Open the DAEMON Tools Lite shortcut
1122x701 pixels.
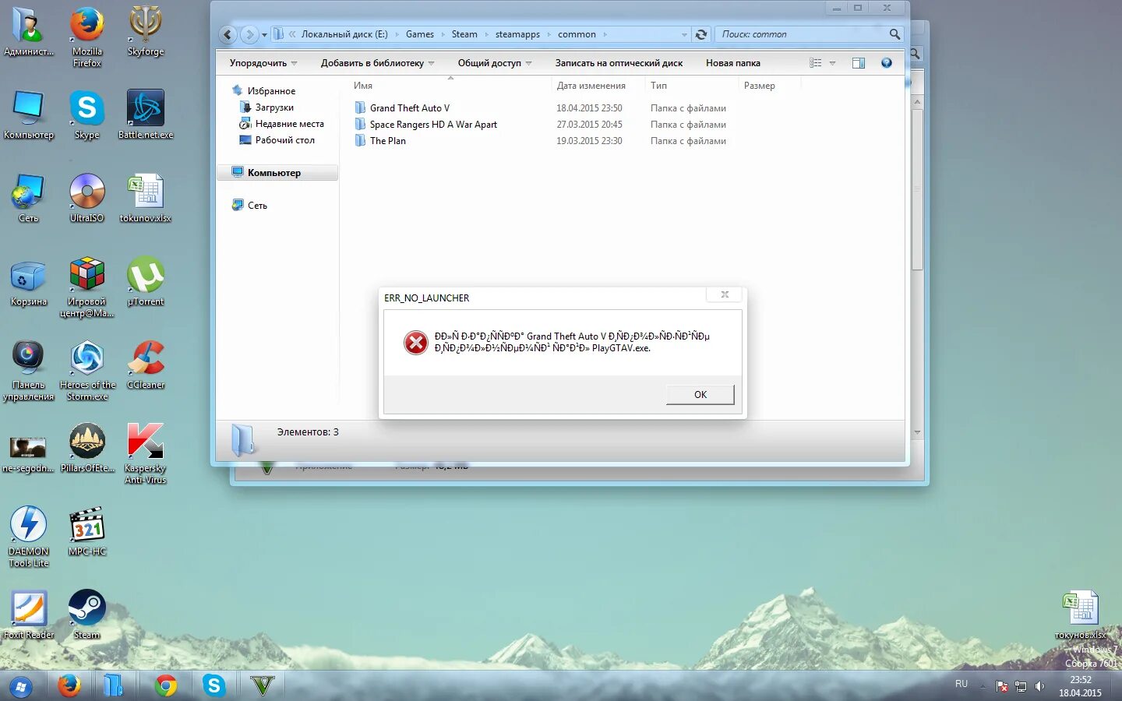[x=29, y=537]
